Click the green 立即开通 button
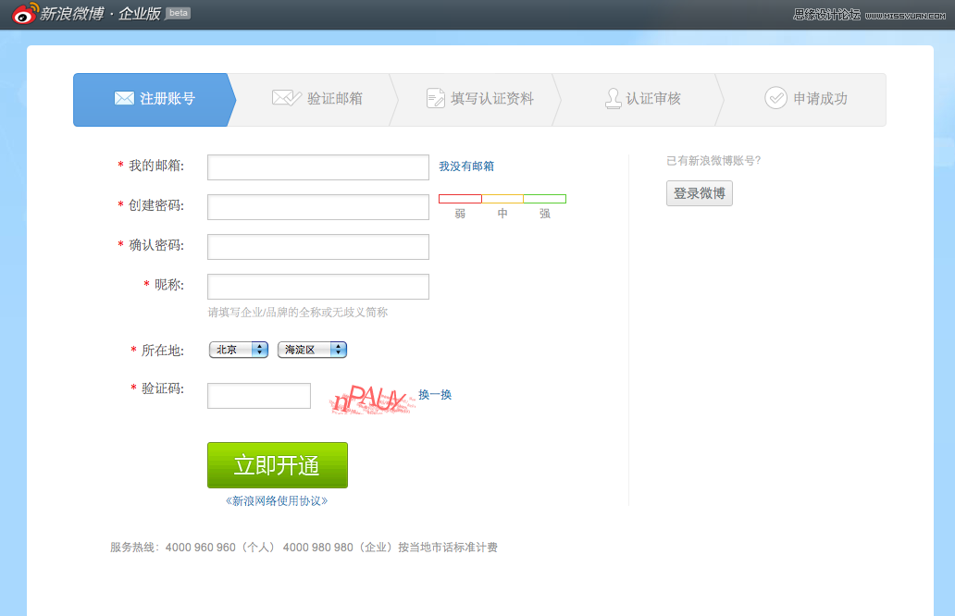 (x=277, y=465)
